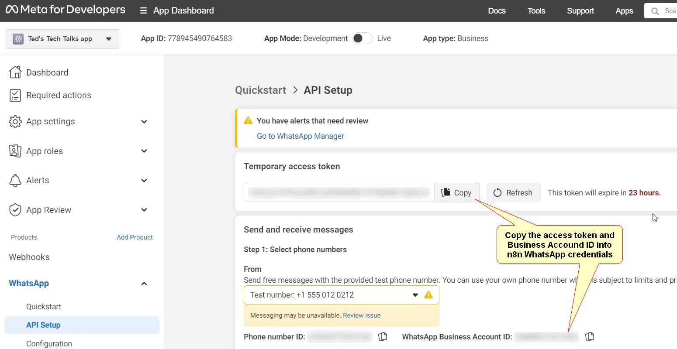
Task: Open the Ted's Tech Talks app selector dropdown
Action: coord(63,39)
